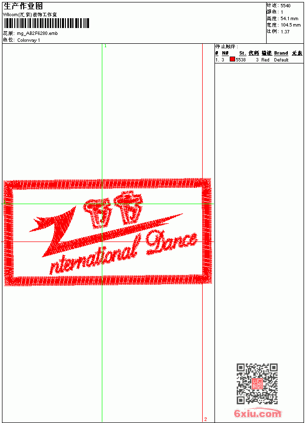
Task: Click the N# column header
Action: coord(225,53)
